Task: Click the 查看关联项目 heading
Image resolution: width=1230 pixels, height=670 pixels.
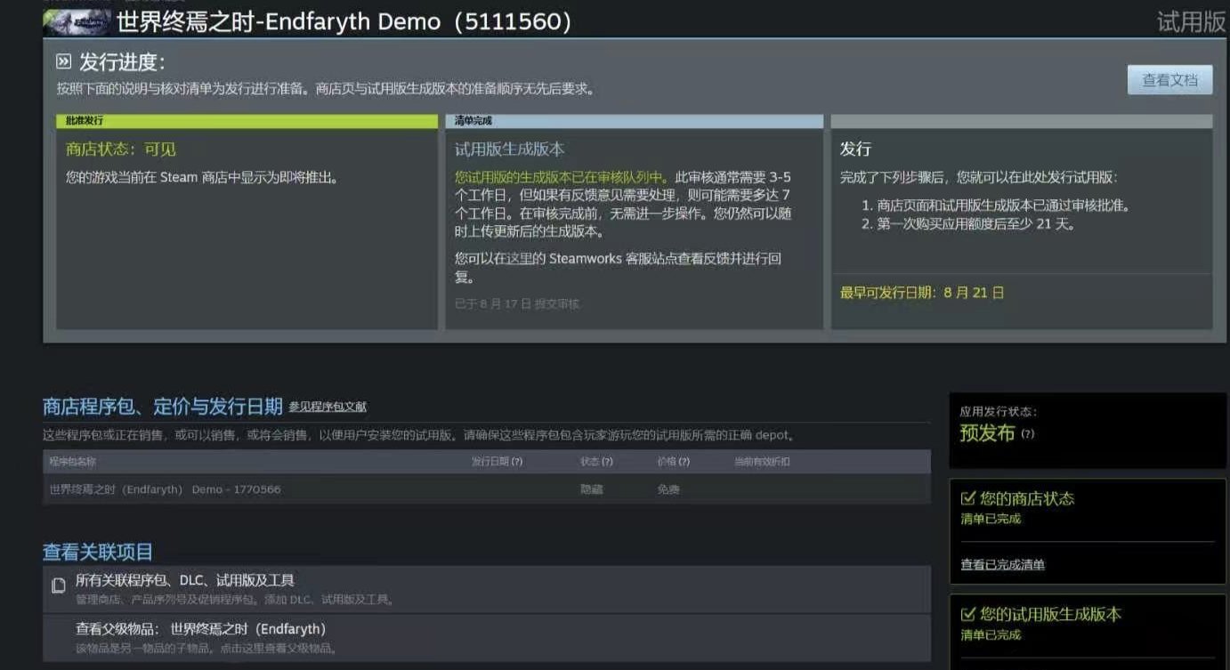Action: click(x=98, y=552)
